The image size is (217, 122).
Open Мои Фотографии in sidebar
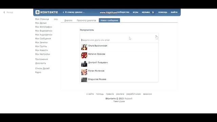[44, 27]
